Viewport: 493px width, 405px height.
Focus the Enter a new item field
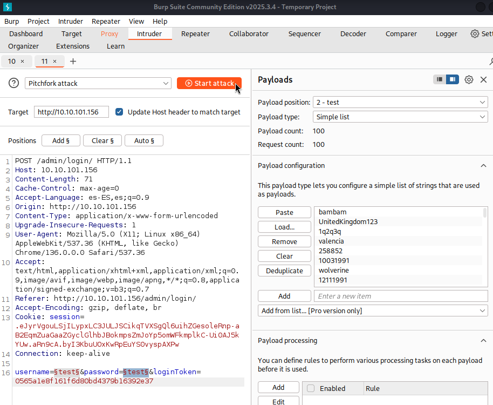tap(401, 296)
